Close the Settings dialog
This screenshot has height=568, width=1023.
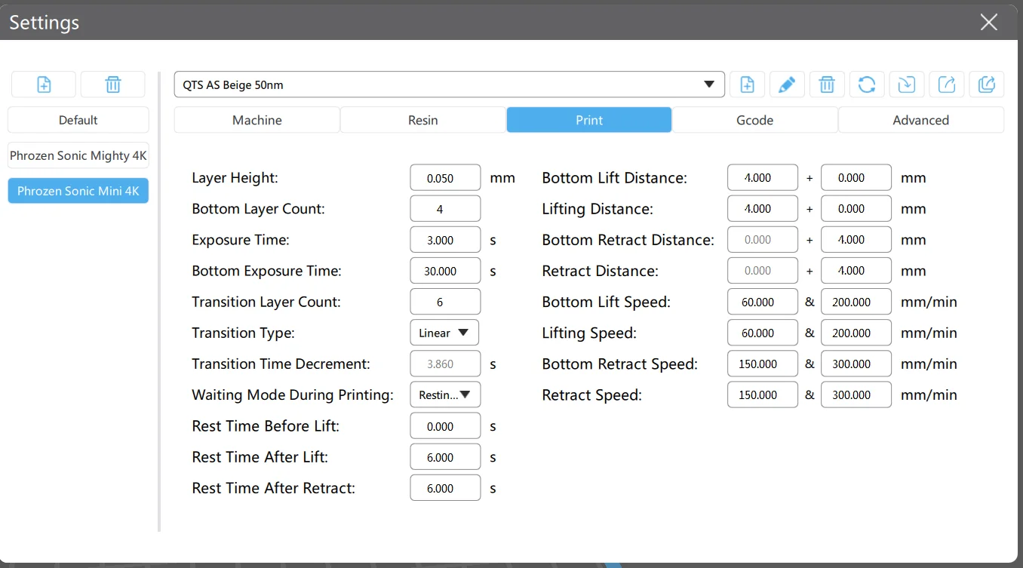tap(988, 23)
